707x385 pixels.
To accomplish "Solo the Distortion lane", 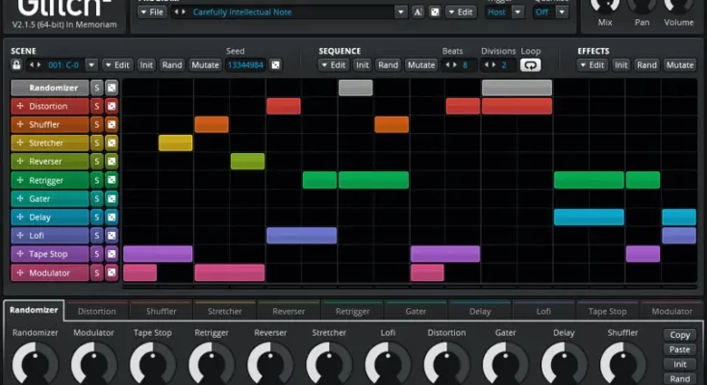I will point(96,106).
